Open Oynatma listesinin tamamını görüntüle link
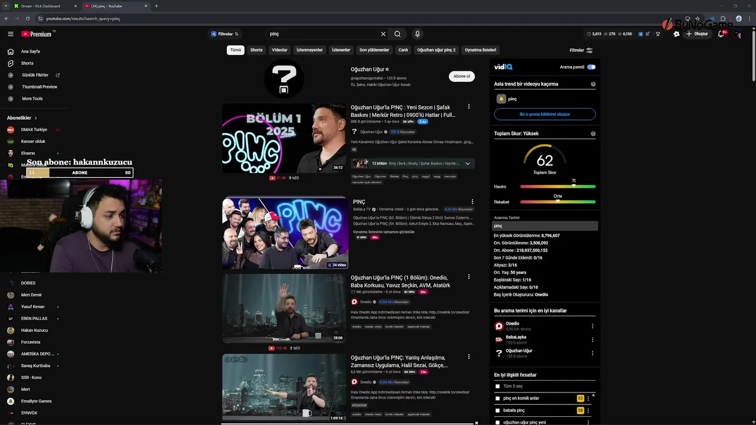The width and height of the screenshot is (756, 425). (x=384, y=232)
